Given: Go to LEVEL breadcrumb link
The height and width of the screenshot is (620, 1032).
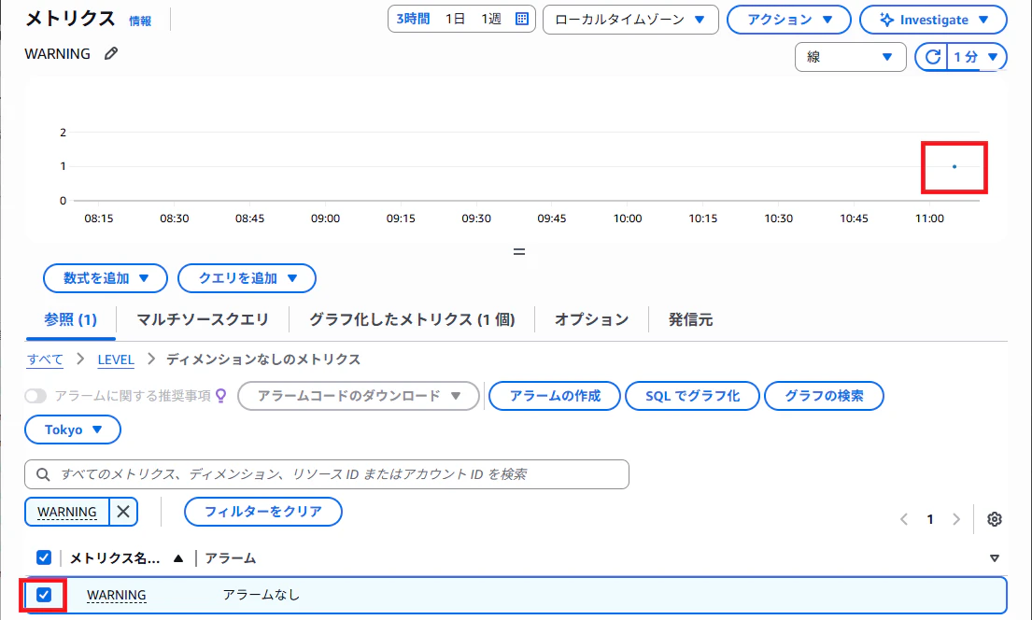Looking at the screenshot, I should [116, 359].
